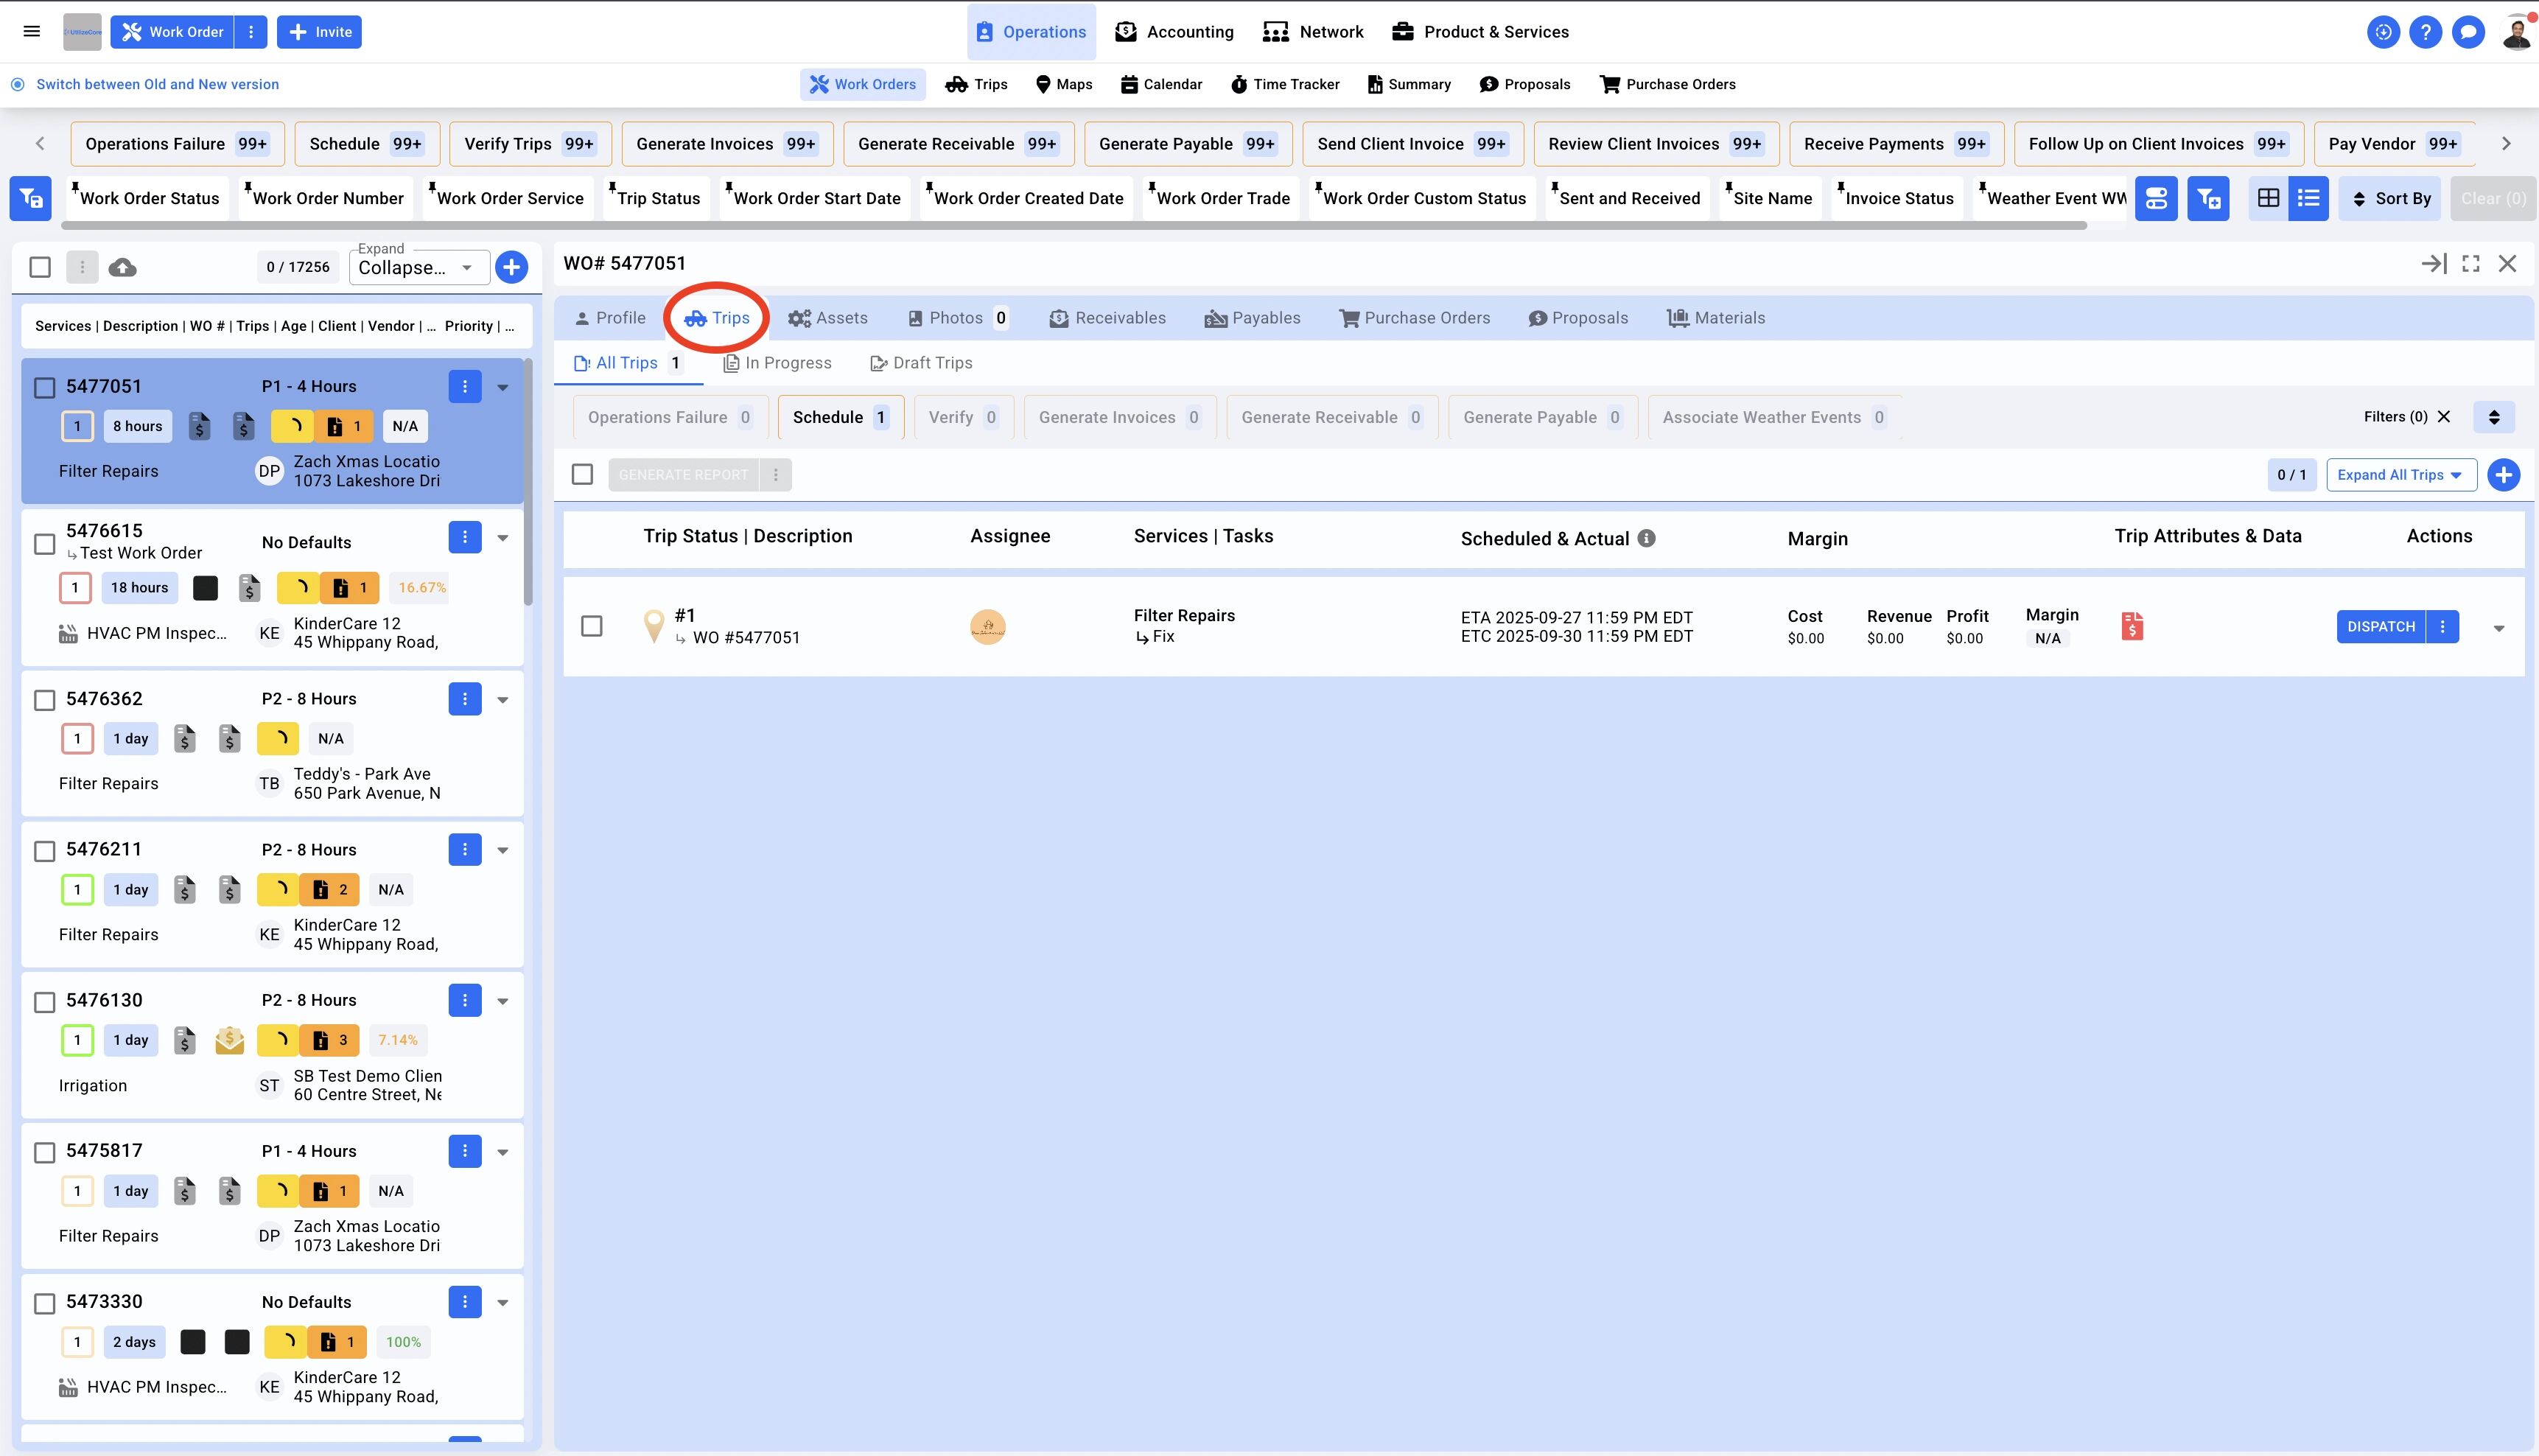Toggle Switch between Old and New version

tap(18, 84)
